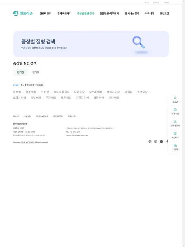
Task: Select the 반려견 tab
Action: (21, 72)
